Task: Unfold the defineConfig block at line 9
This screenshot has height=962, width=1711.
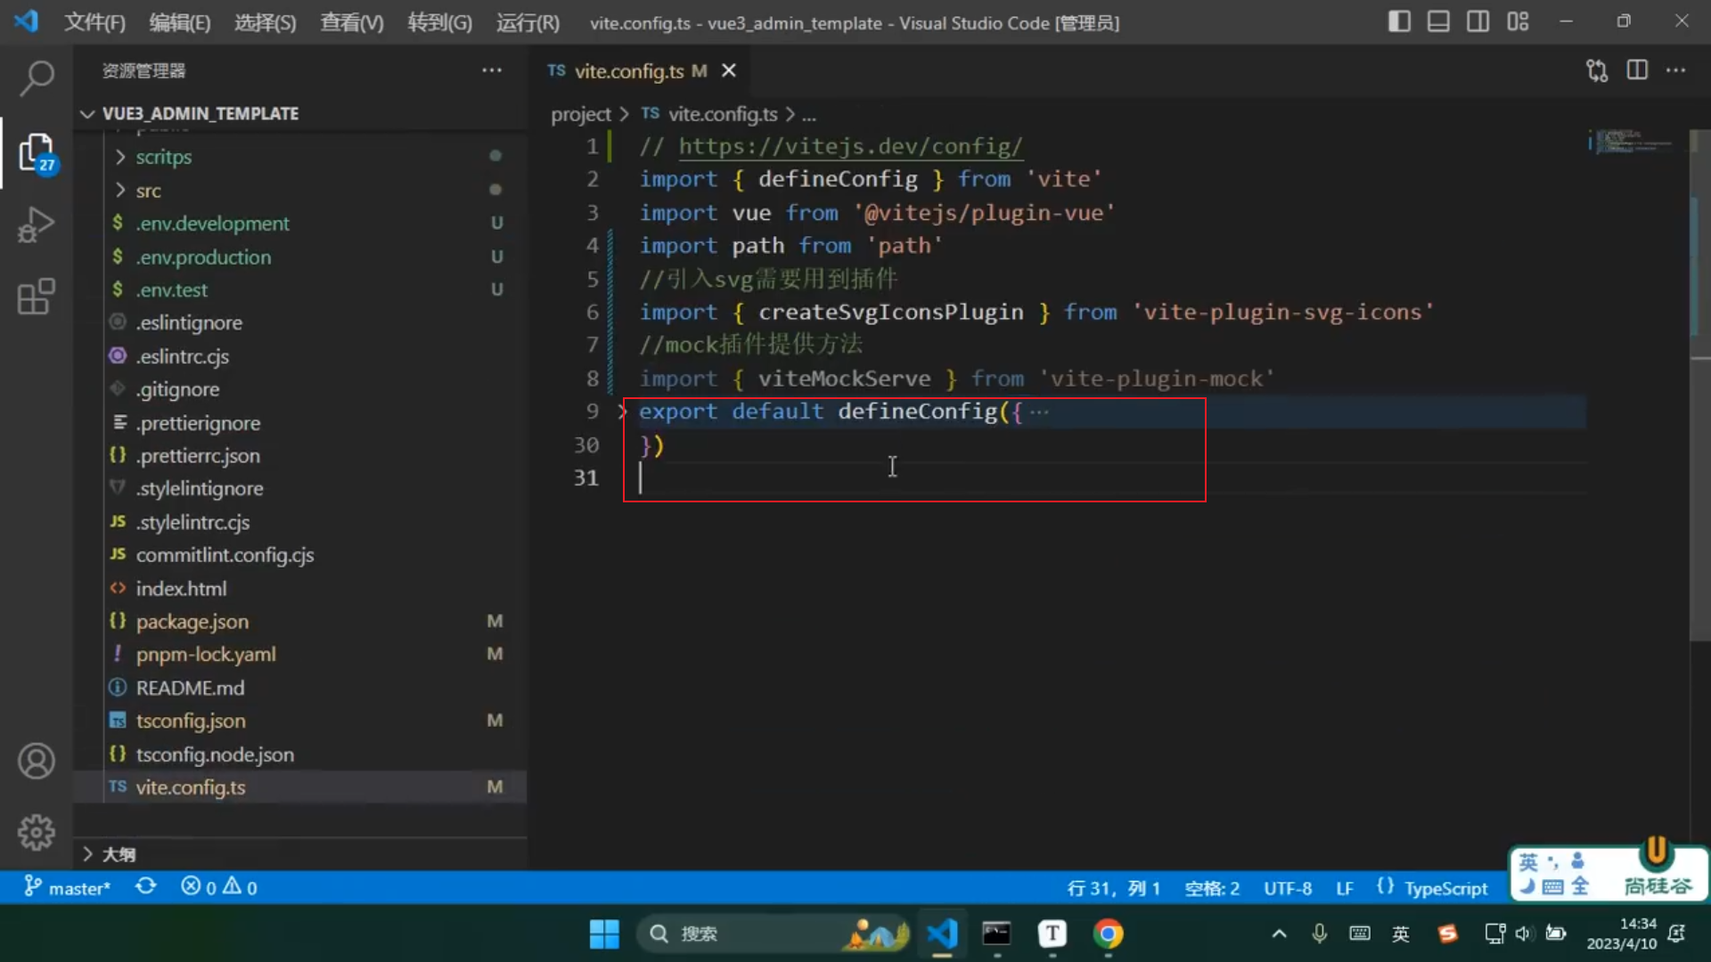Action: point(622,412)
